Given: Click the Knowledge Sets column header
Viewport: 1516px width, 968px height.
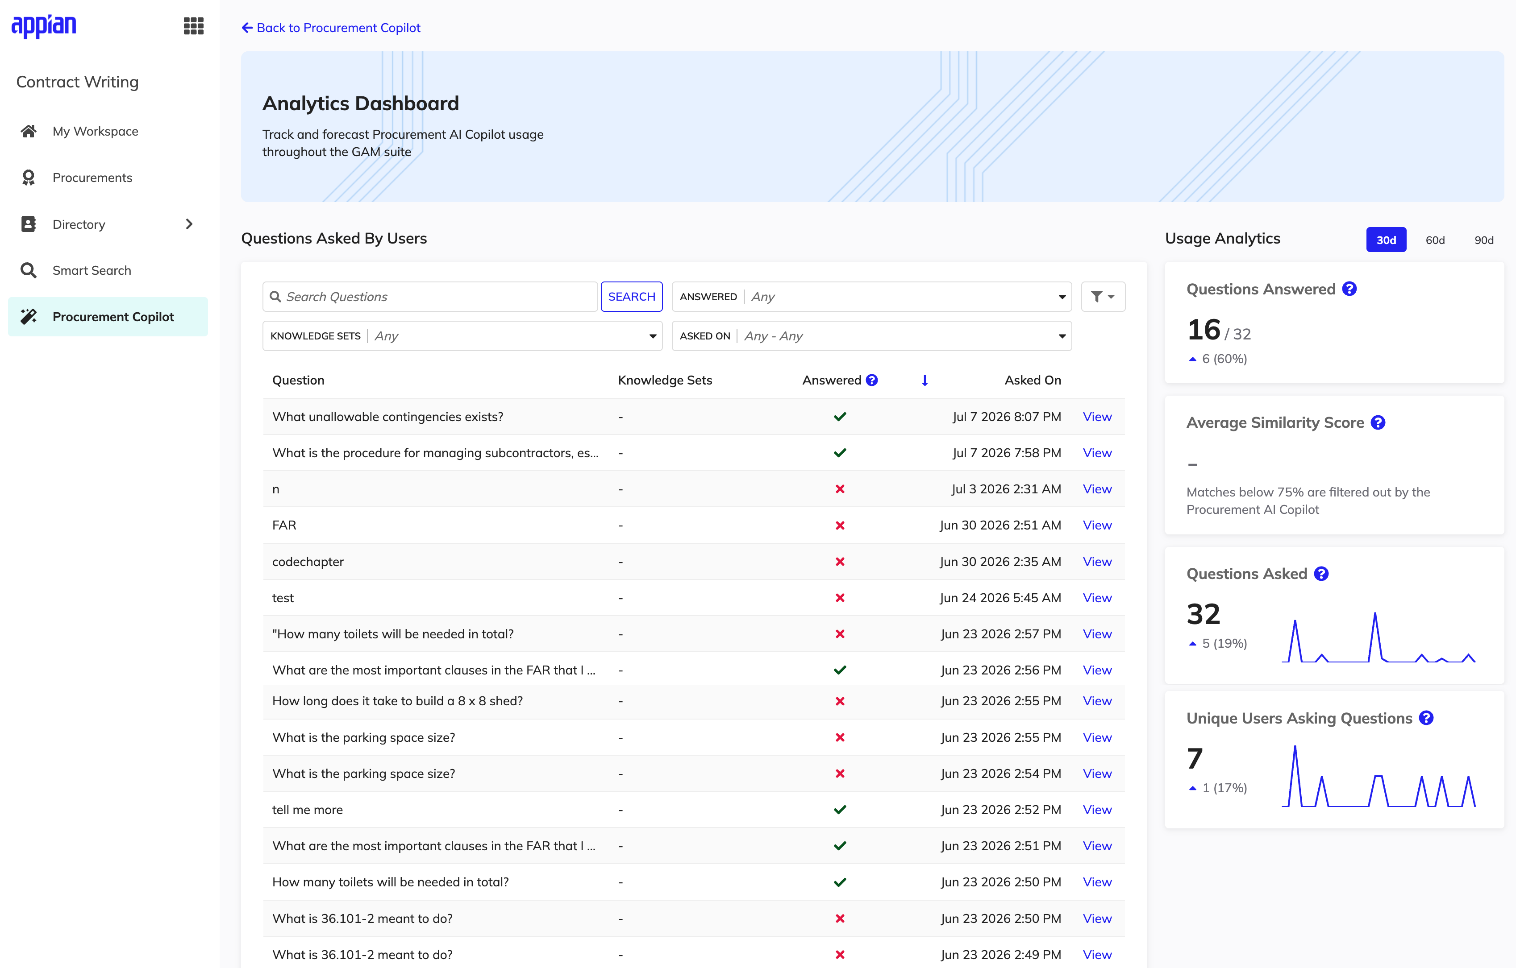Looking at the screenshot, I should point(665,380).
